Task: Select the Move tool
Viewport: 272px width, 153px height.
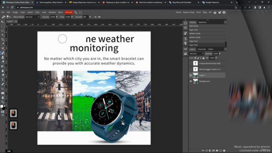Action: tap(3, 22)
